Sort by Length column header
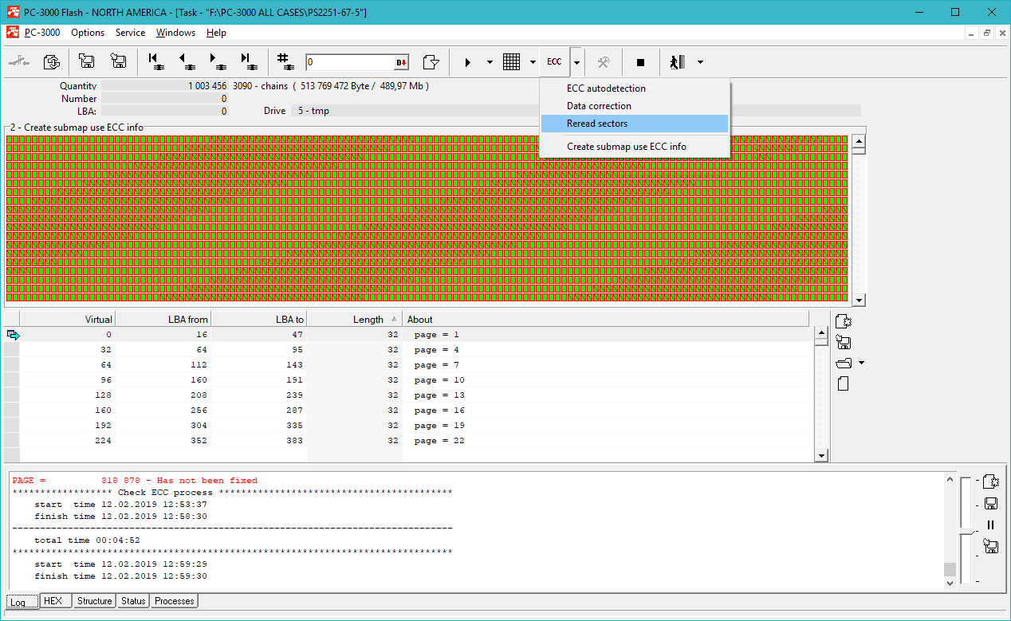1011x621 pixels. [x=355, y=319]
